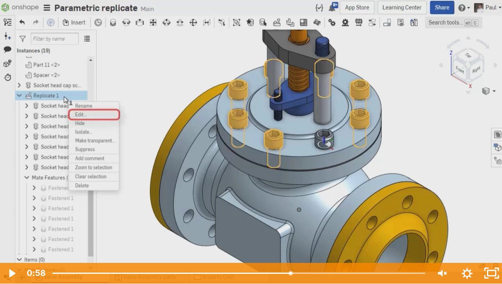
Task: Choose Add comment from the context menu
Action: click(x=90, y=158)
